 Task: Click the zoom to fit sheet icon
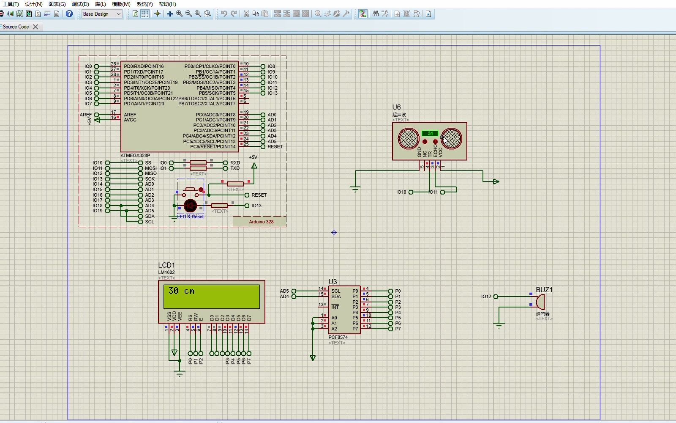tap(198, 14)
